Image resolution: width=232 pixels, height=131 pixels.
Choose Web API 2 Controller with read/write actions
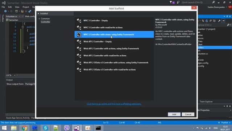[x=114, y=56]
